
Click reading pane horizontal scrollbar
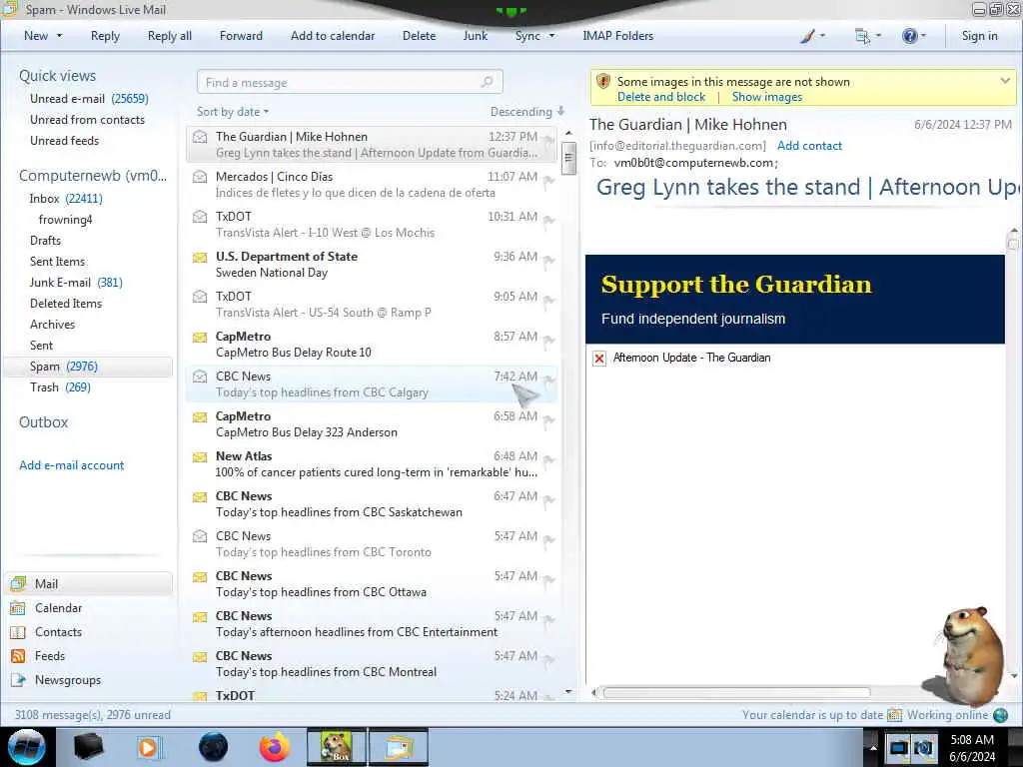coord(736,693)
